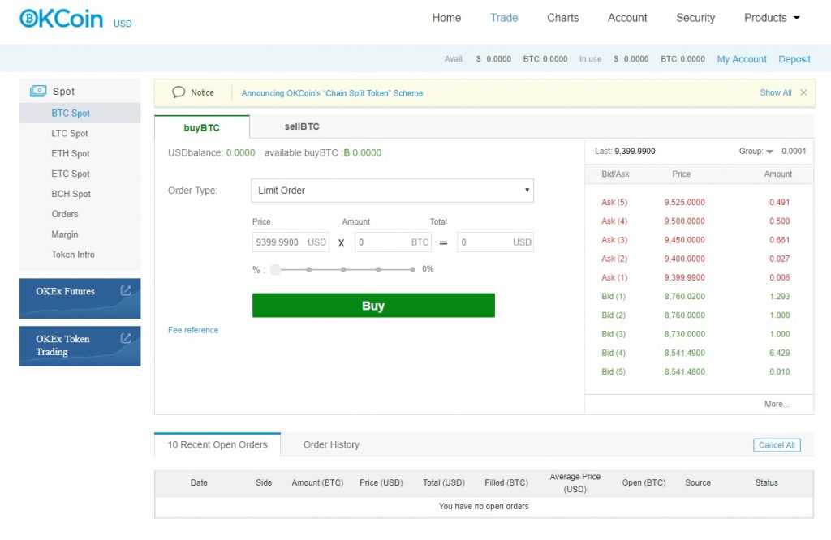Click the Total USD input field
The image size is (831, 540).
click(x=496, y=242)
